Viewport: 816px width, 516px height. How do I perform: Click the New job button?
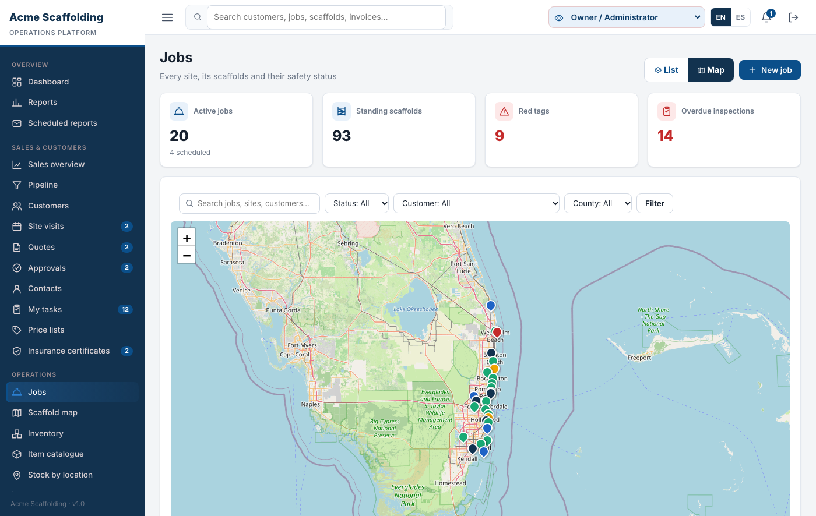point(770,70)
